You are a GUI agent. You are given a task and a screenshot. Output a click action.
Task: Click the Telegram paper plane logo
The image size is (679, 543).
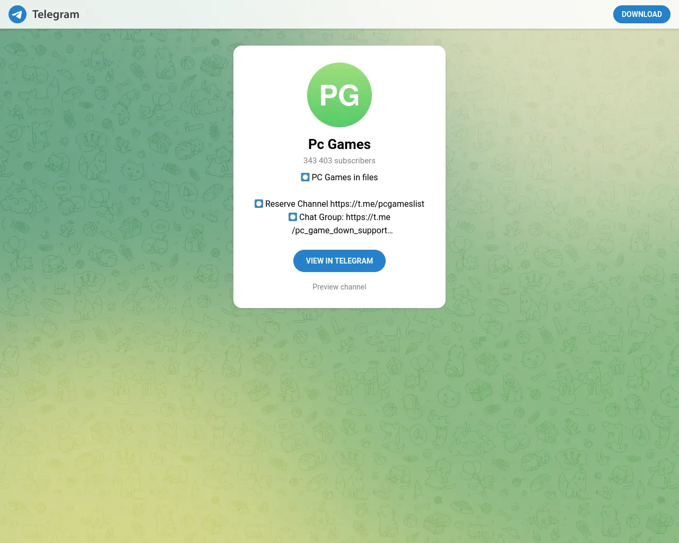(x=18, y=14)
